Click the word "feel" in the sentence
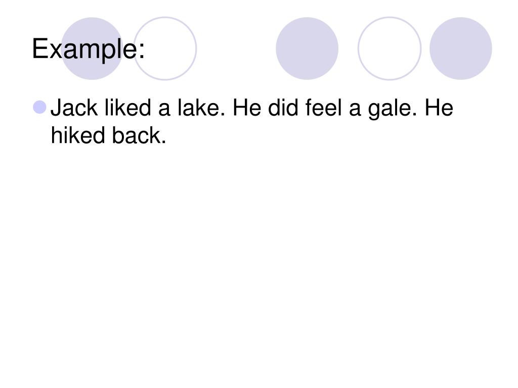 (x=323, y=108)
